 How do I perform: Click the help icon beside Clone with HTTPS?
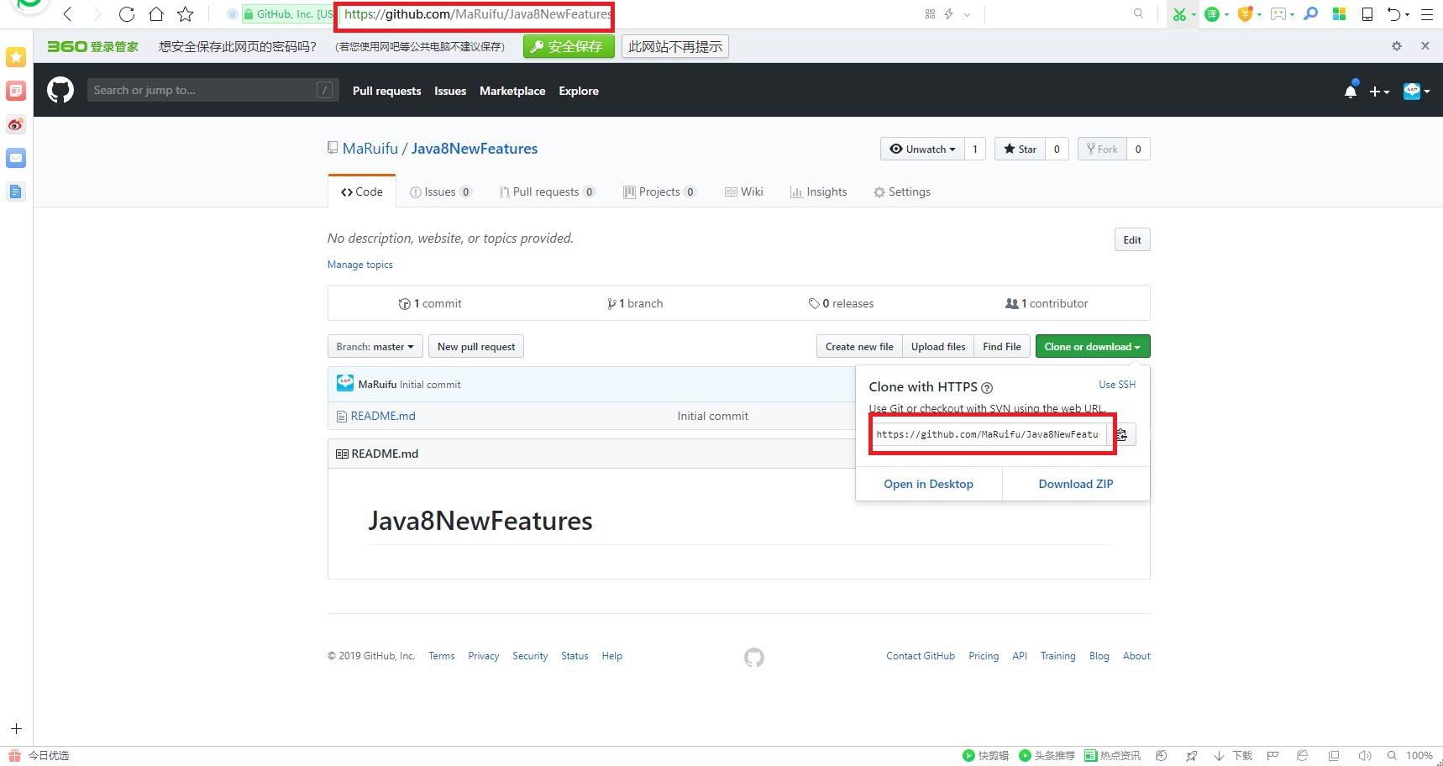[987, 388]
